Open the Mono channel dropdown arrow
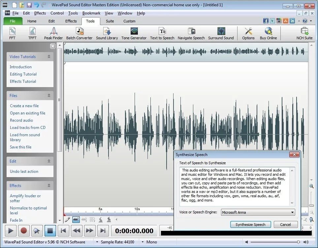This screenshot has width=318, height=248. pyautogui.click(x=143, y=242)
